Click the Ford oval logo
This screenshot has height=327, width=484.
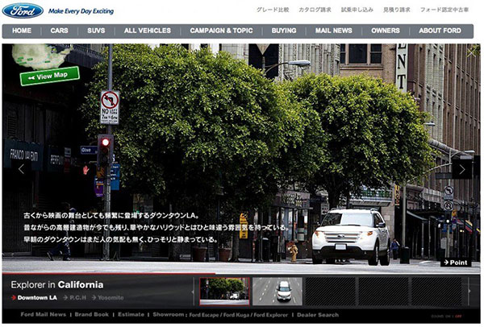[x=23, y=12]
